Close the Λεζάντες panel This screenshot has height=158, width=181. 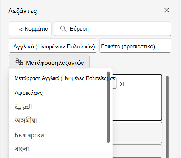(166, 10)
